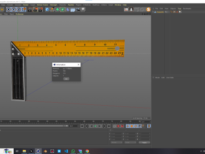
Task: Toggle the Esquadro object's layer/visibility box
Action: point(166,12)
